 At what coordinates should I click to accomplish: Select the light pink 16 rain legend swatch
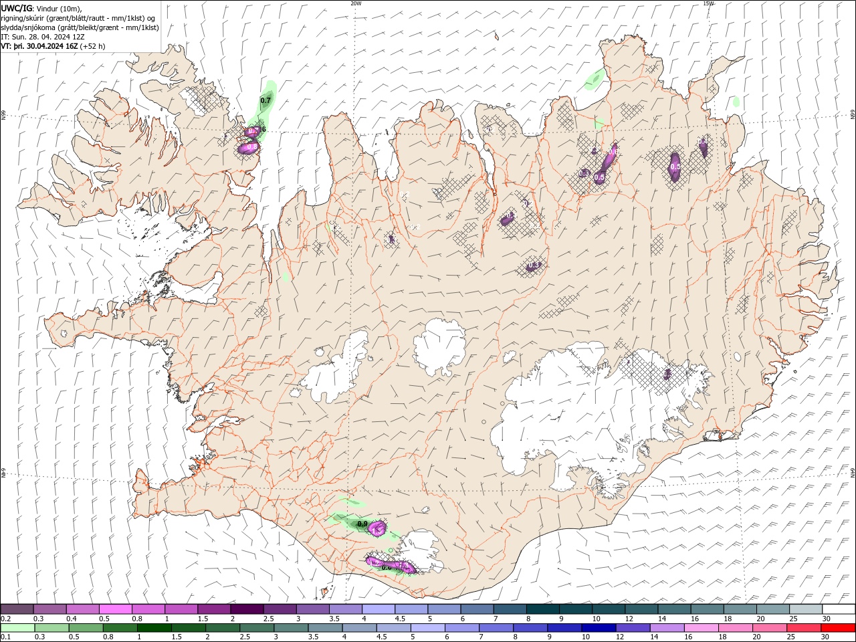point(702,628)
